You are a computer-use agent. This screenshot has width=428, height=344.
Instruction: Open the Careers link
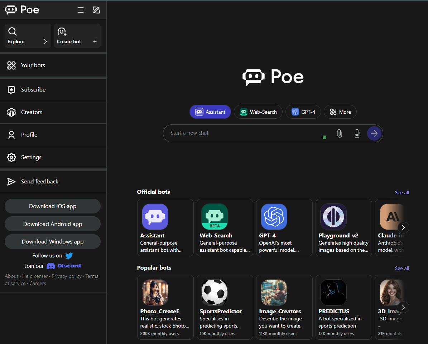pos(38,283)
